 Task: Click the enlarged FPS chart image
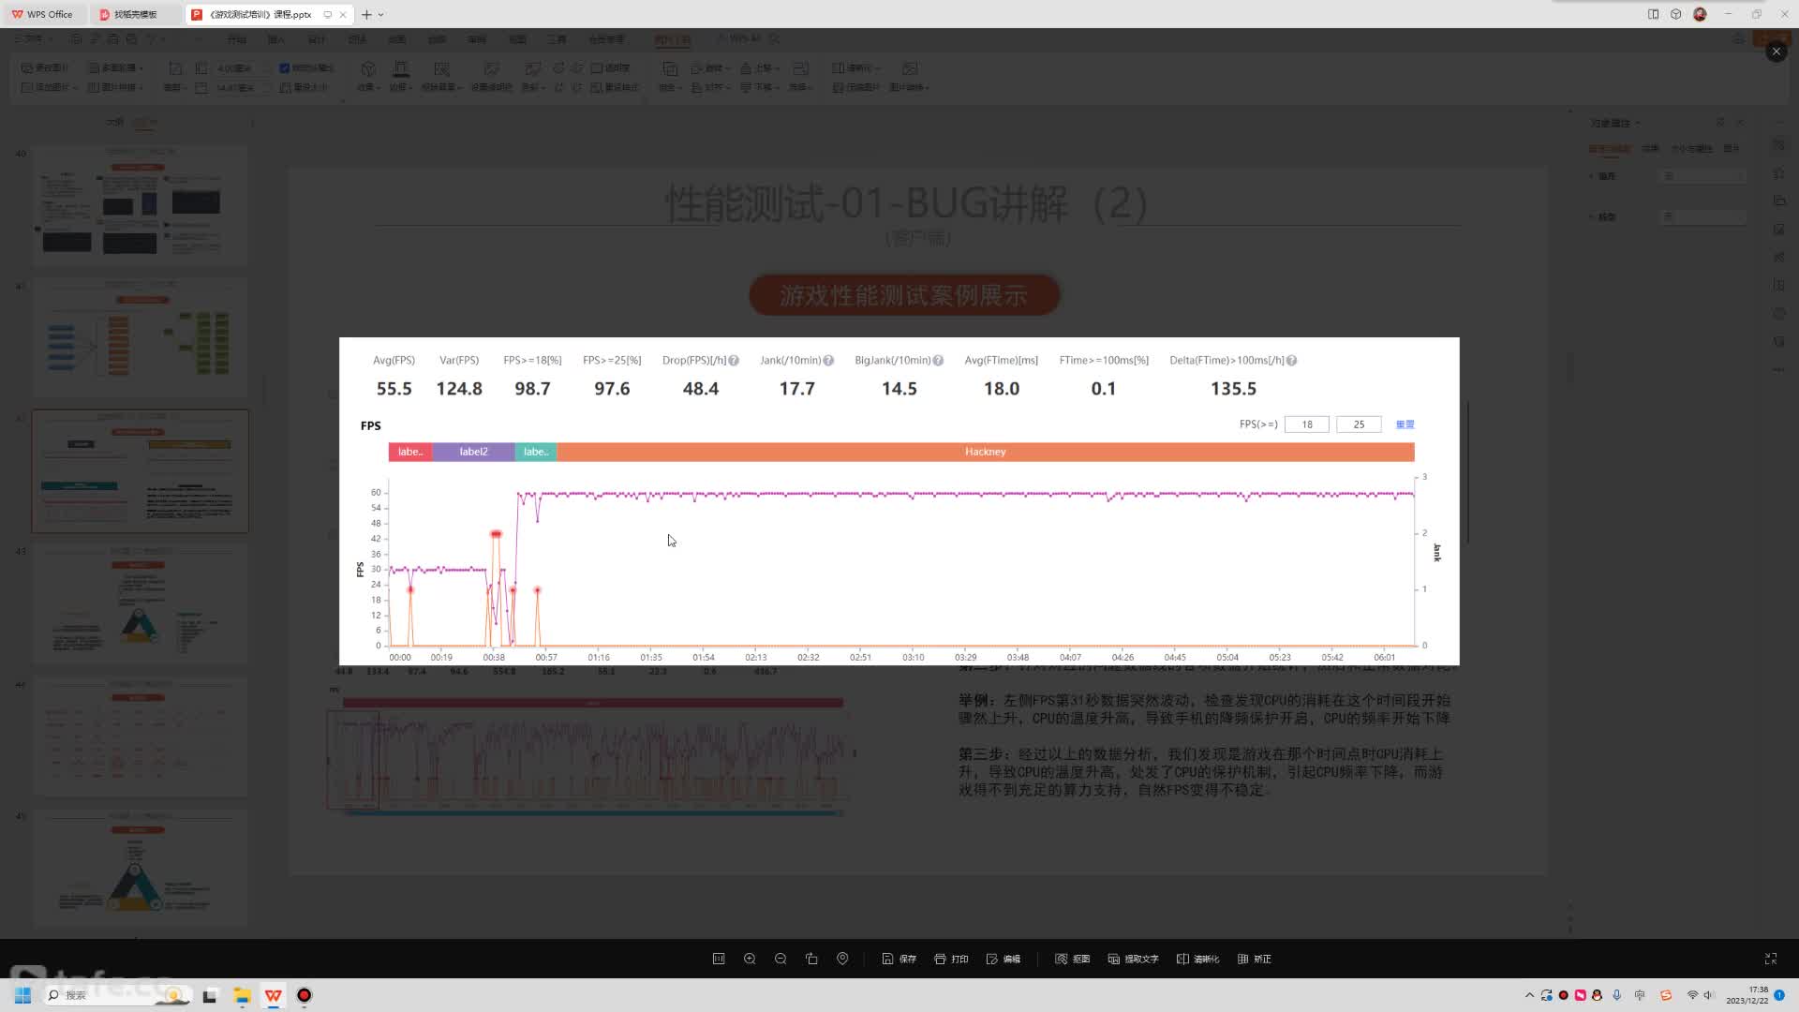click(899, 501)
